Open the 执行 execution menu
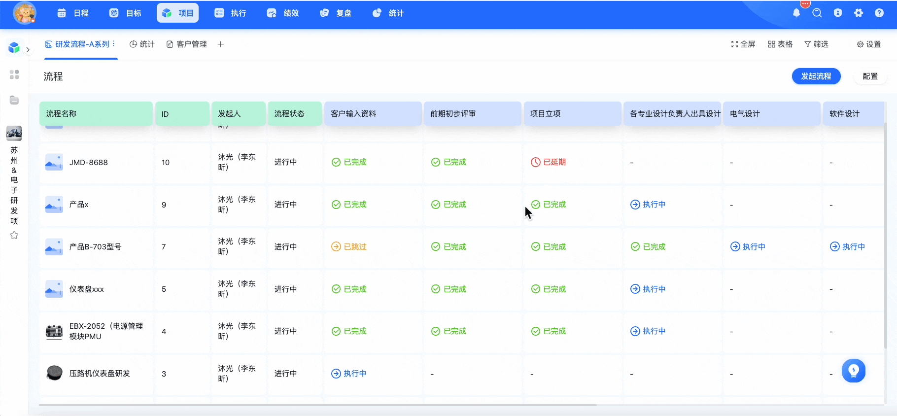 click(230, 13)
